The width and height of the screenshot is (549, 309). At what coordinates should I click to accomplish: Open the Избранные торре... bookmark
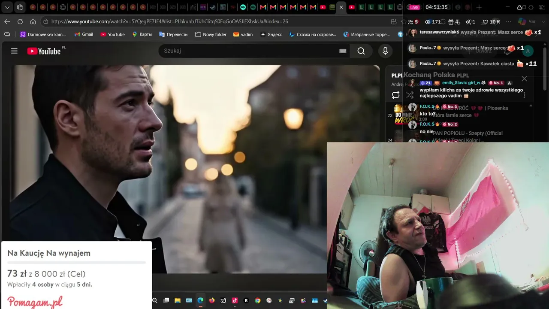(x=367, y=34)
